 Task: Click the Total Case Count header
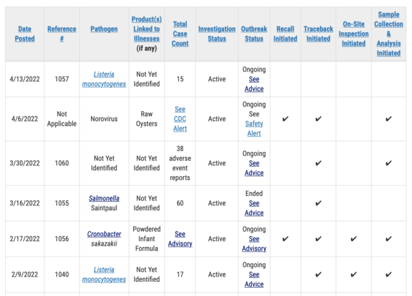coord(180,34)
